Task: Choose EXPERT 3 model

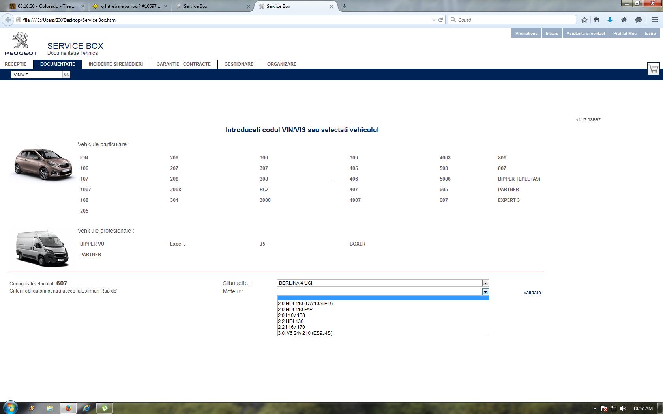Action: pyautogui.click(x=509, y=200)
